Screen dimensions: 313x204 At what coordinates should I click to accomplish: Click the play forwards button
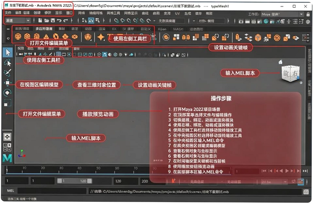(x=287, y=171)
